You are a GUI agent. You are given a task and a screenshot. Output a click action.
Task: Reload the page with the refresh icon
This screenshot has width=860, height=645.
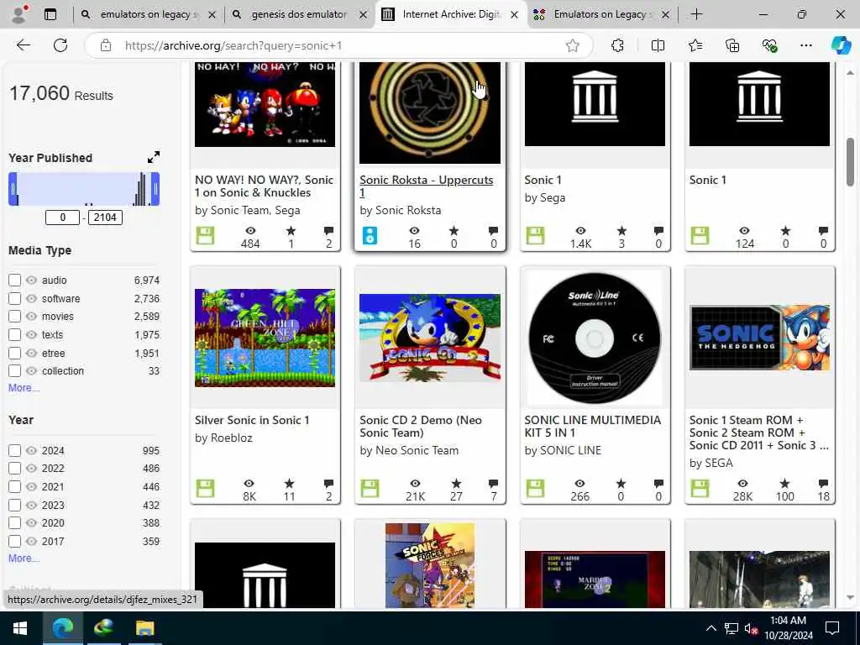60,45
